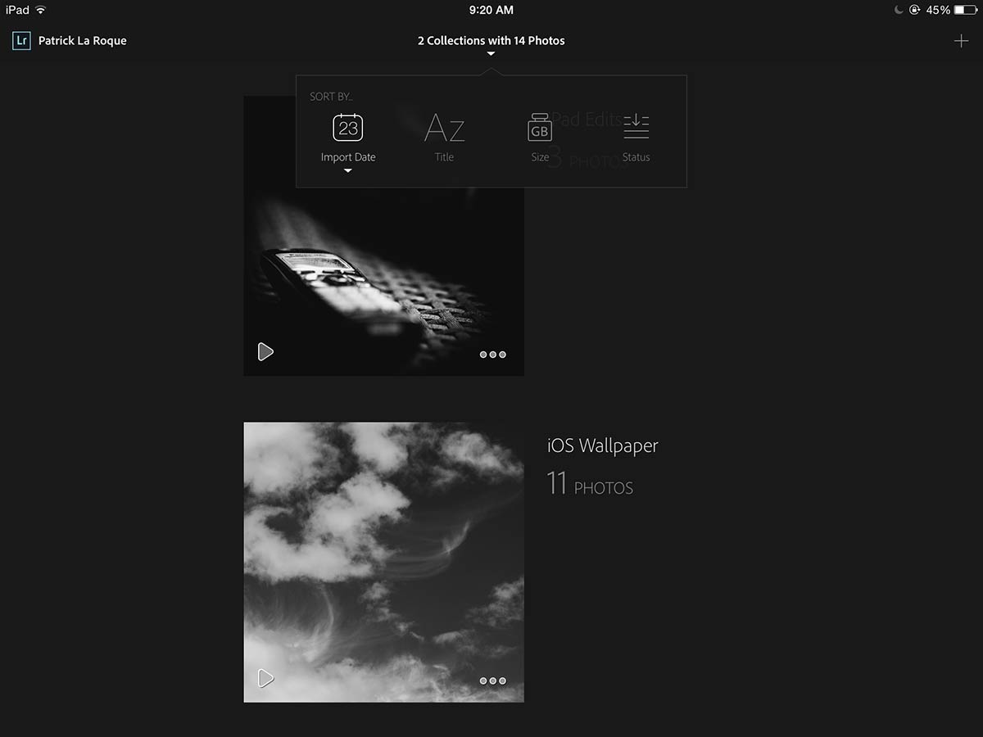Open Patrick La Roque account name
983x737 pixels.
point(83,40)
